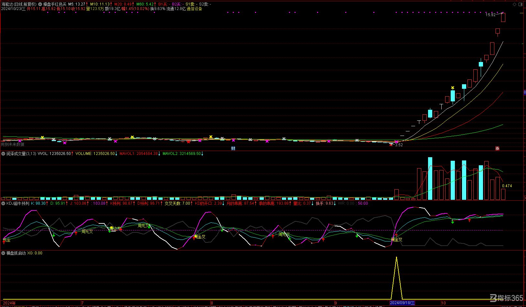Image resolution: width=526 pixels, height=307 pixels.
Task: Click the 涨 marker icon under the latest candles
Action: point(497,148)
